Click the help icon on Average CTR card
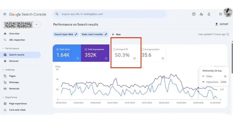 135,59
